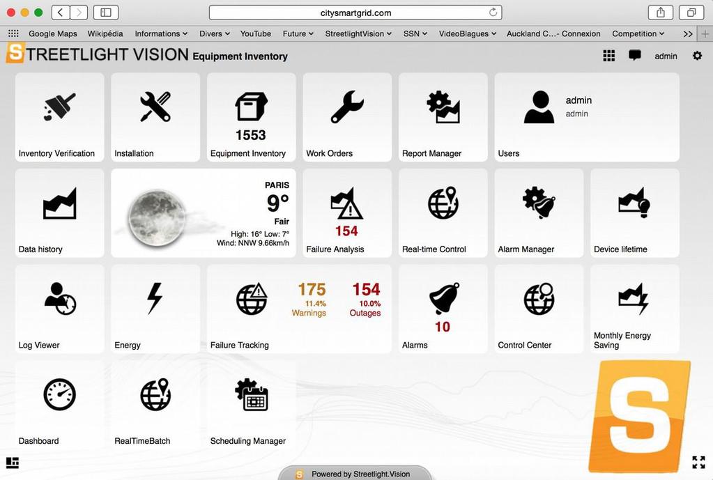Show the Safari sidebar
This screenshot has width=713, height=480.
(106, 13)
